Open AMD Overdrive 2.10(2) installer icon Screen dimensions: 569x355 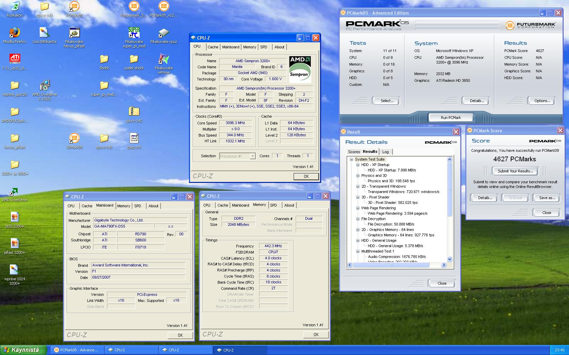coord(44,86)
